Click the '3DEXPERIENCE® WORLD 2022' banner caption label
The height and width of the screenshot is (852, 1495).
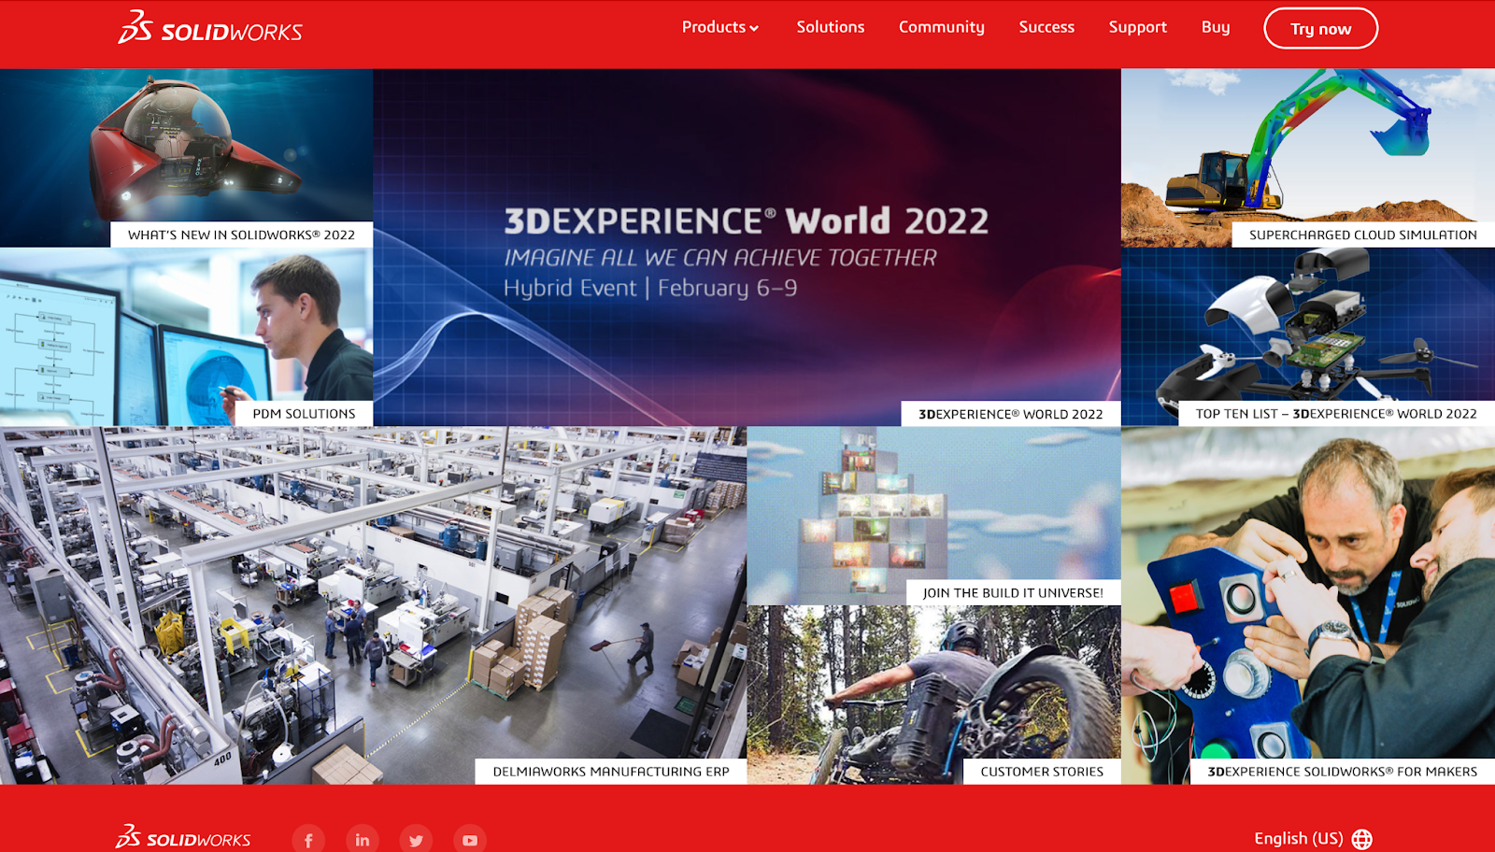coord(1011,414)
